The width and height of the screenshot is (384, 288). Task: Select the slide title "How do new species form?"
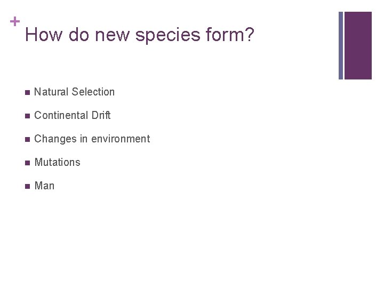(140, 36)
